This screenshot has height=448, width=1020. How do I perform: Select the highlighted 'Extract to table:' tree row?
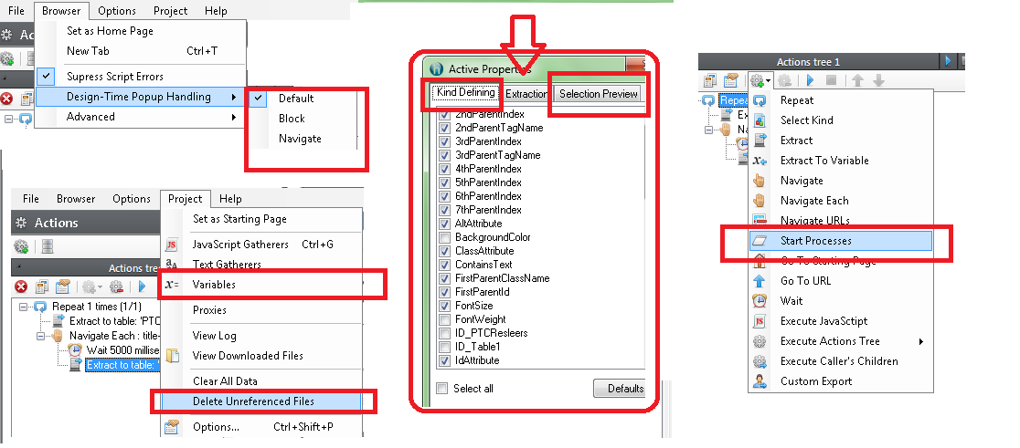point(122,365)
